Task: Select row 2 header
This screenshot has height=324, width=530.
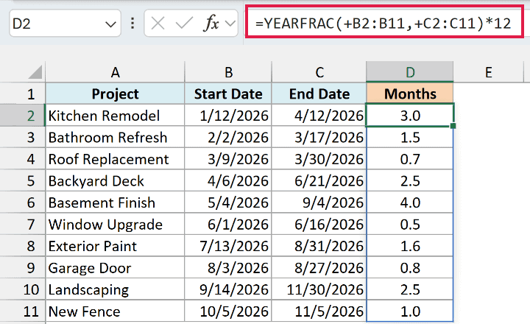Action: coord(23,116)
